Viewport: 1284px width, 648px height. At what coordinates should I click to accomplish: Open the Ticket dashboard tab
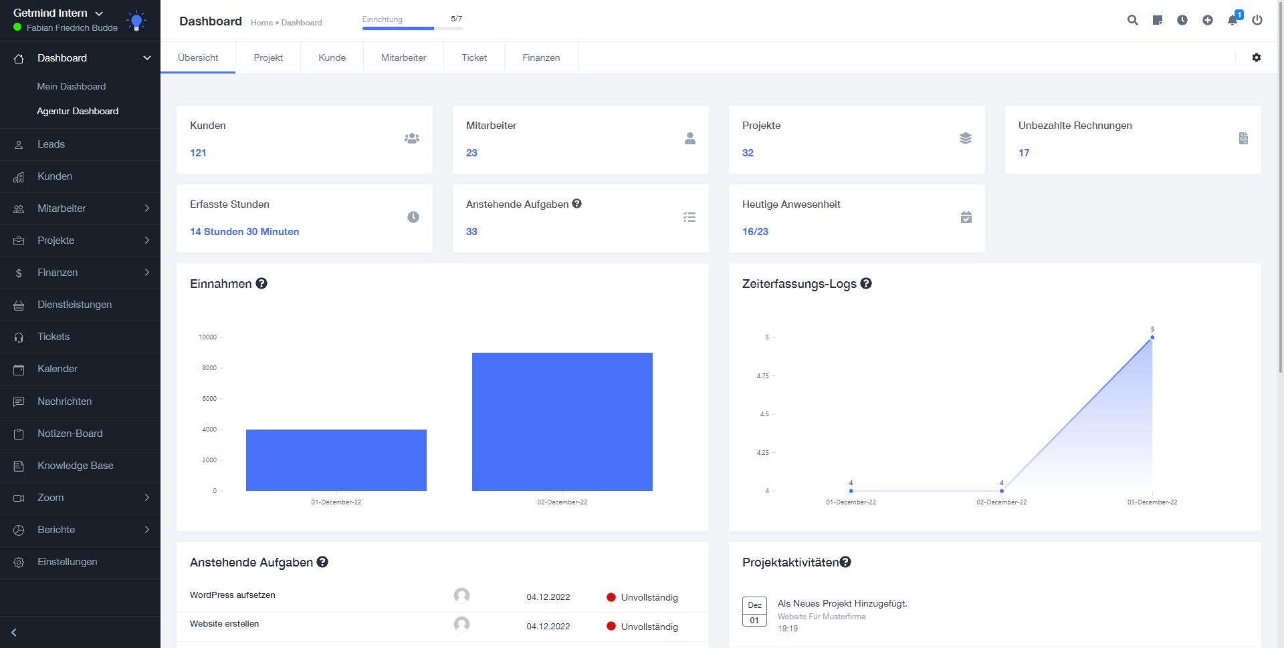coord(473,57)
